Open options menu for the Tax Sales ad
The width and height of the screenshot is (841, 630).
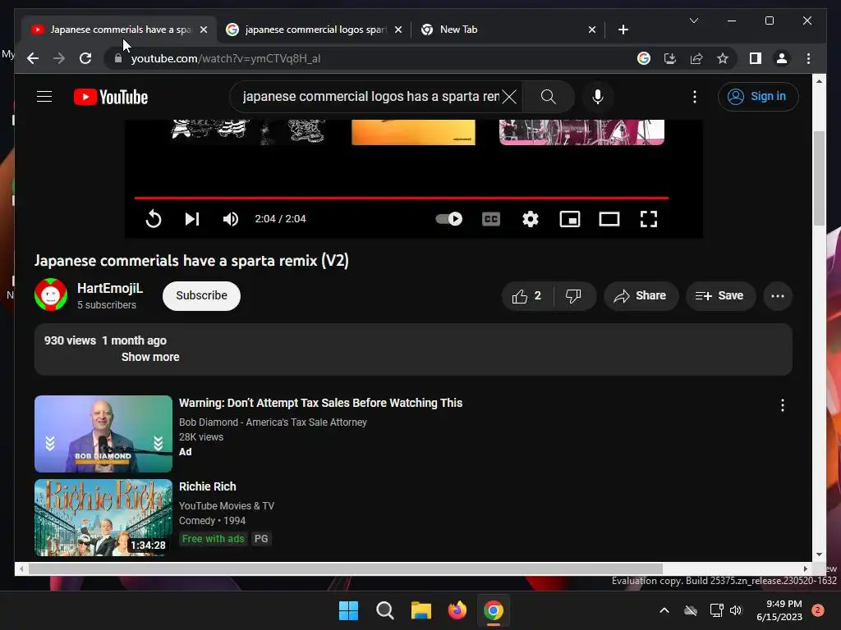point(783,405)
